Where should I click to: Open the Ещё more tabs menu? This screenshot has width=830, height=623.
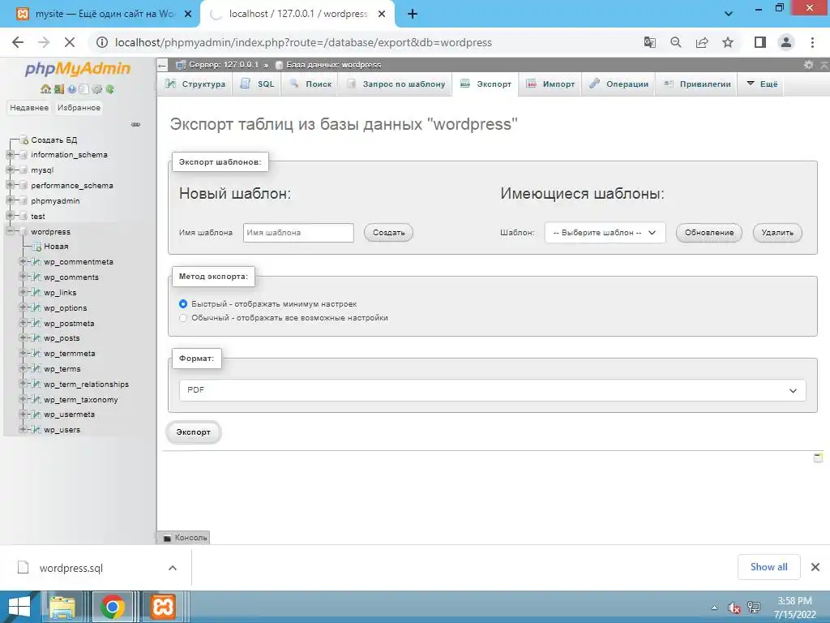tap(762, 84)
